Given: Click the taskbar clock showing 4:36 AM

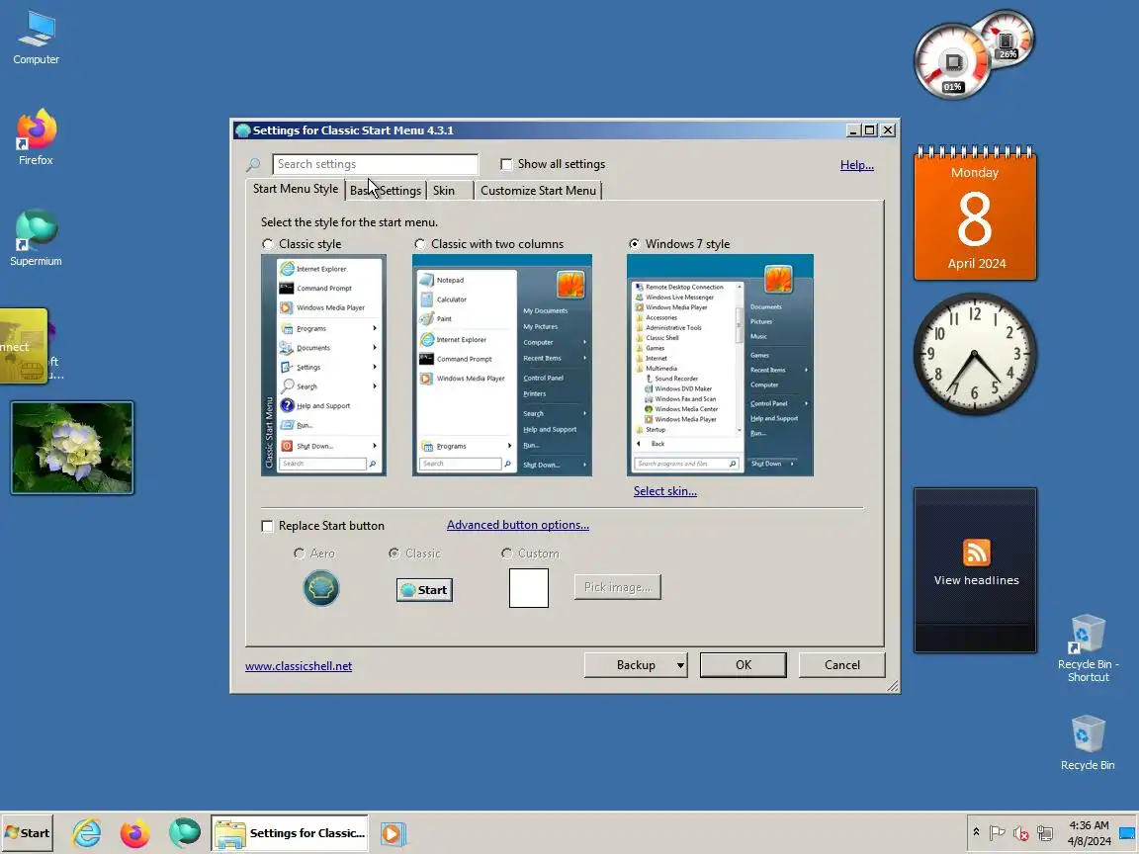Looking at the screenshot, I should click(1089, 833).
